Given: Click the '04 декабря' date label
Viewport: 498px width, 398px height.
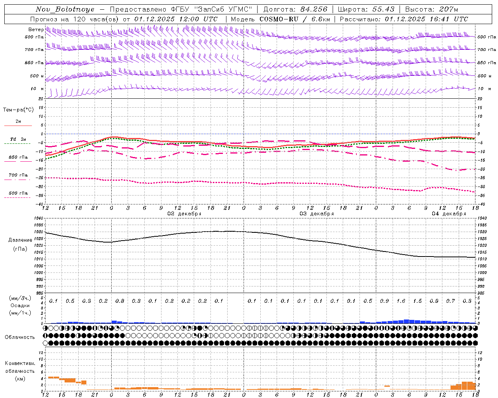Looking at the screenshot, I should [449, 214].
